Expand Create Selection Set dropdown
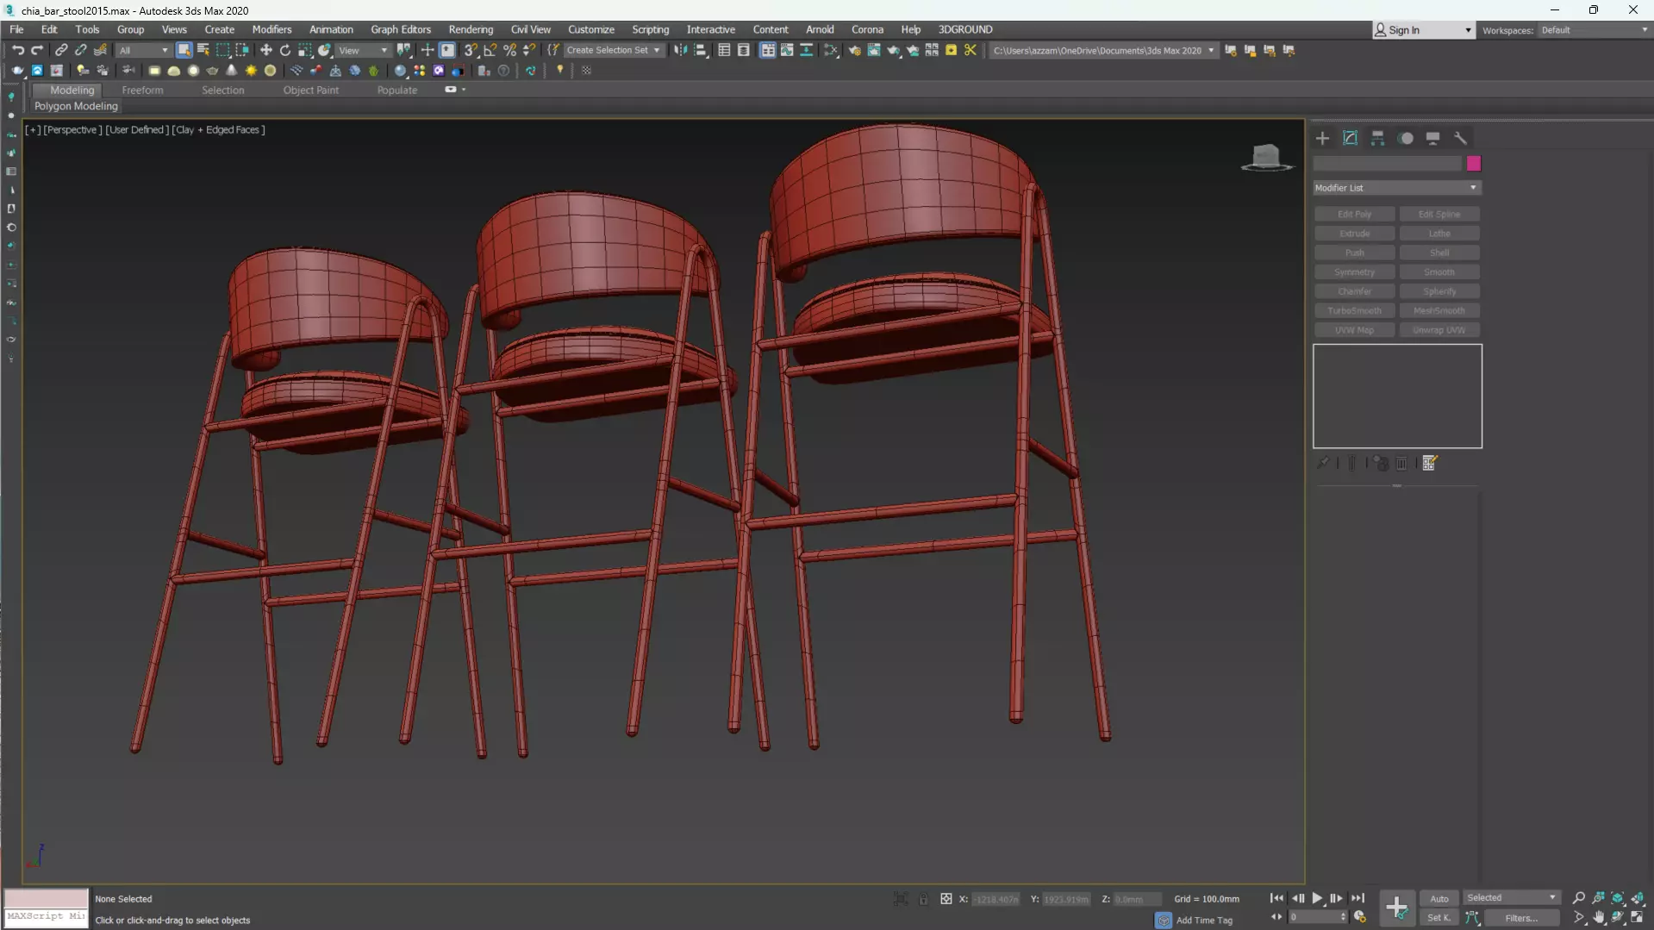The height and width of the screenshot is (930, 1654). pos(657,50)
